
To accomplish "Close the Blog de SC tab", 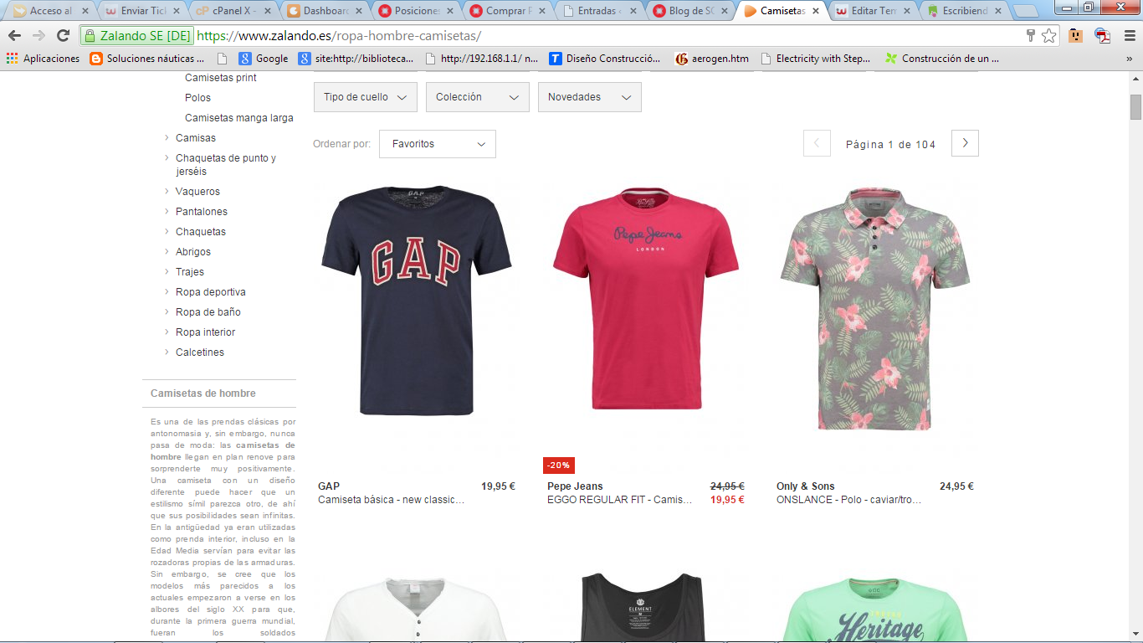I will click(724, 11).
